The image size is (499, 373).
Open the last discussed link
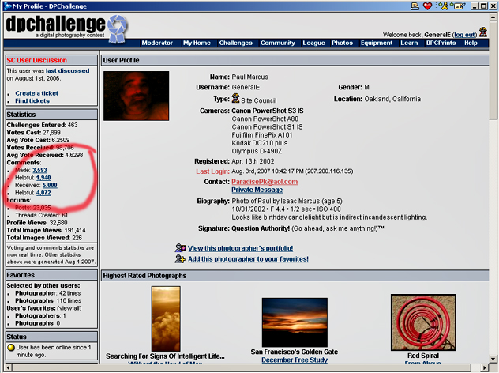[67, 70]
